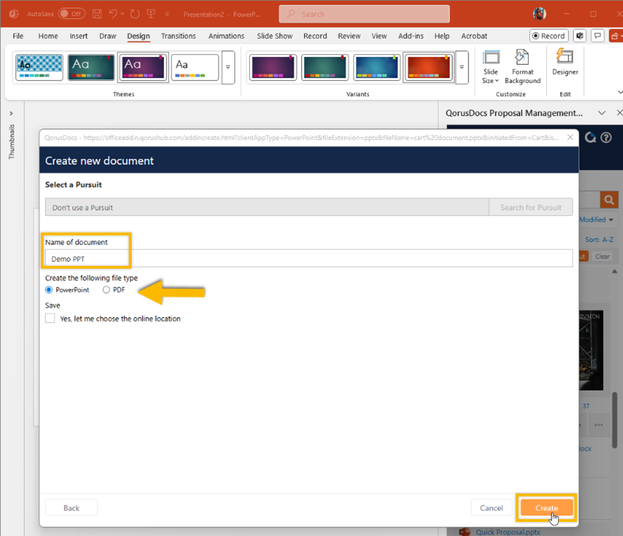Click the Undo arrow icon

click(x=113, y=14)
